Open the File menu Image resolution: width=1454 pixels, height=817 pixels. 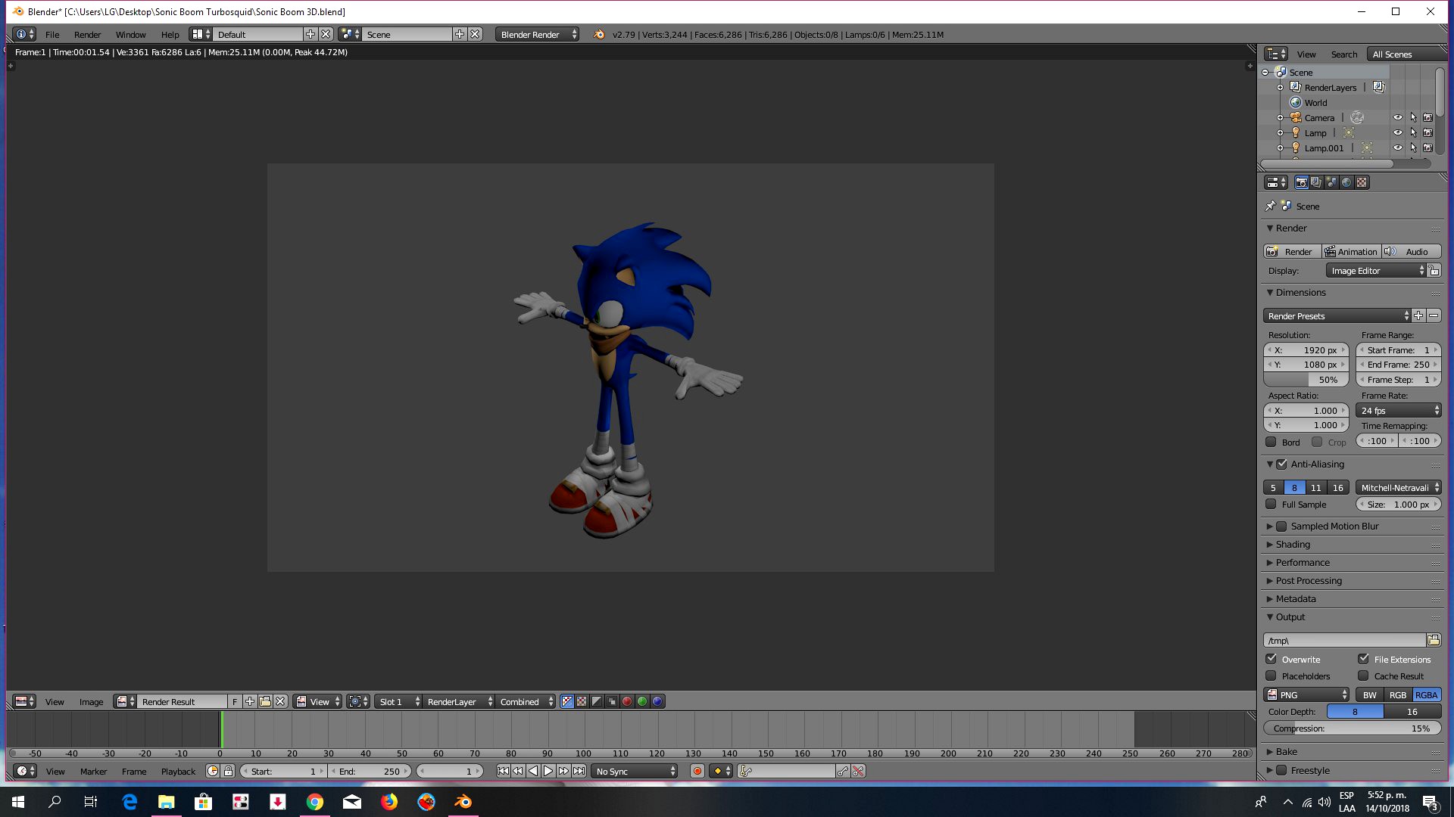point(52,34)
